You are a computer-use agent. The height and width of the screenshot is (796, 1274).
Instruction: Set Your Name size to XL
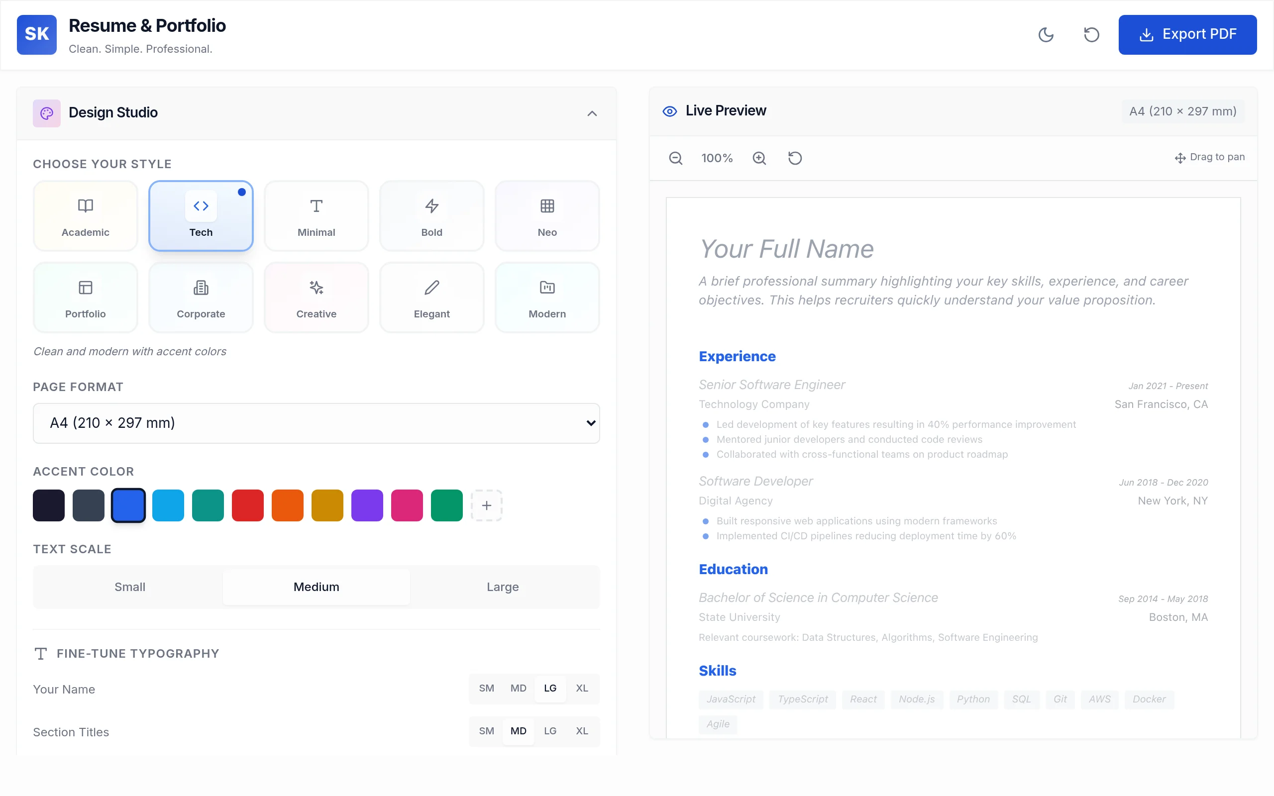pos(582,688)
